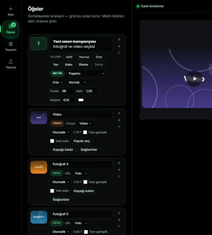
Task: Click Kapağı kaldır in Video item
Action: coord(63,149)
